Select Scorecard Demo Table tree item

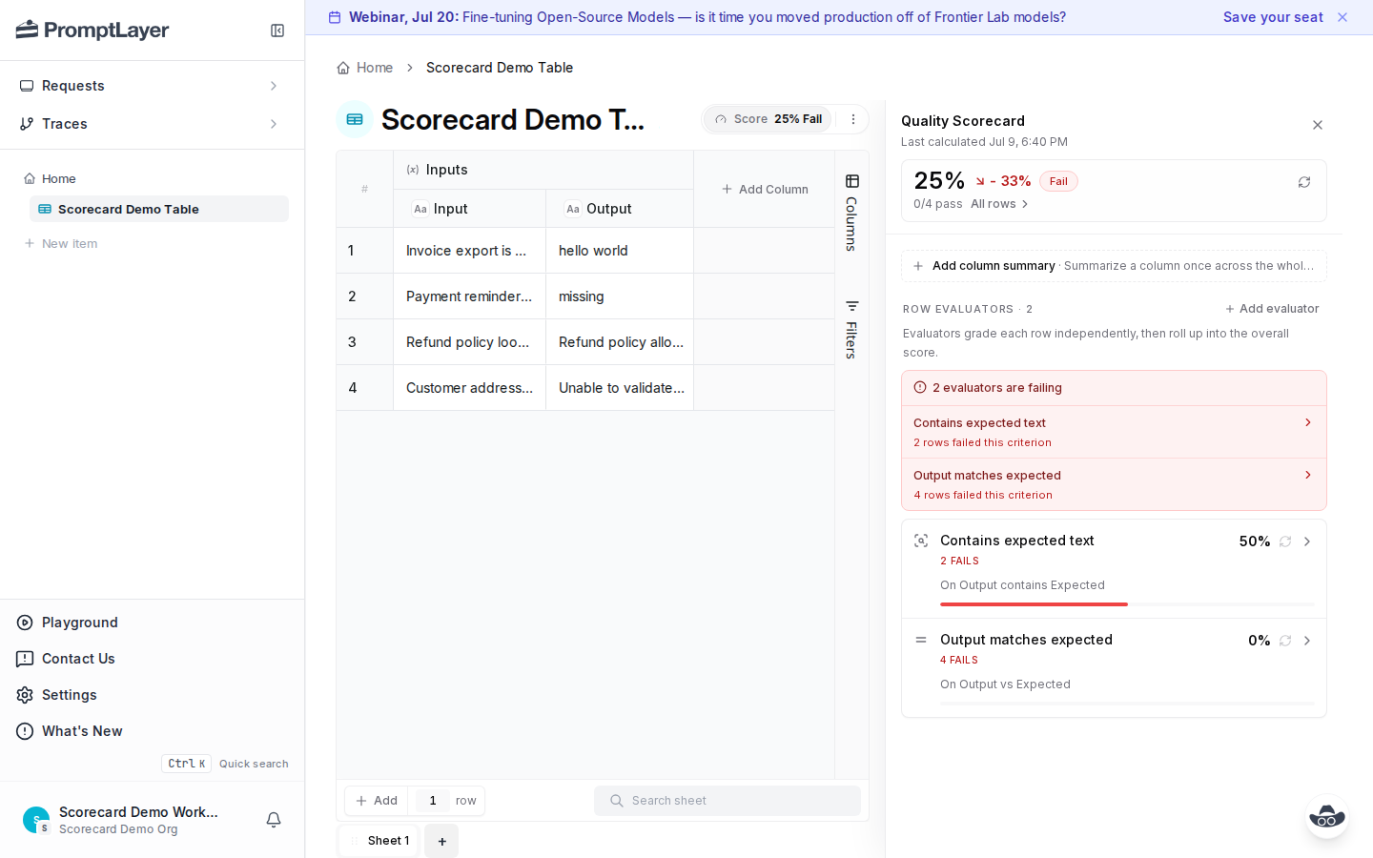click(159, 209)
